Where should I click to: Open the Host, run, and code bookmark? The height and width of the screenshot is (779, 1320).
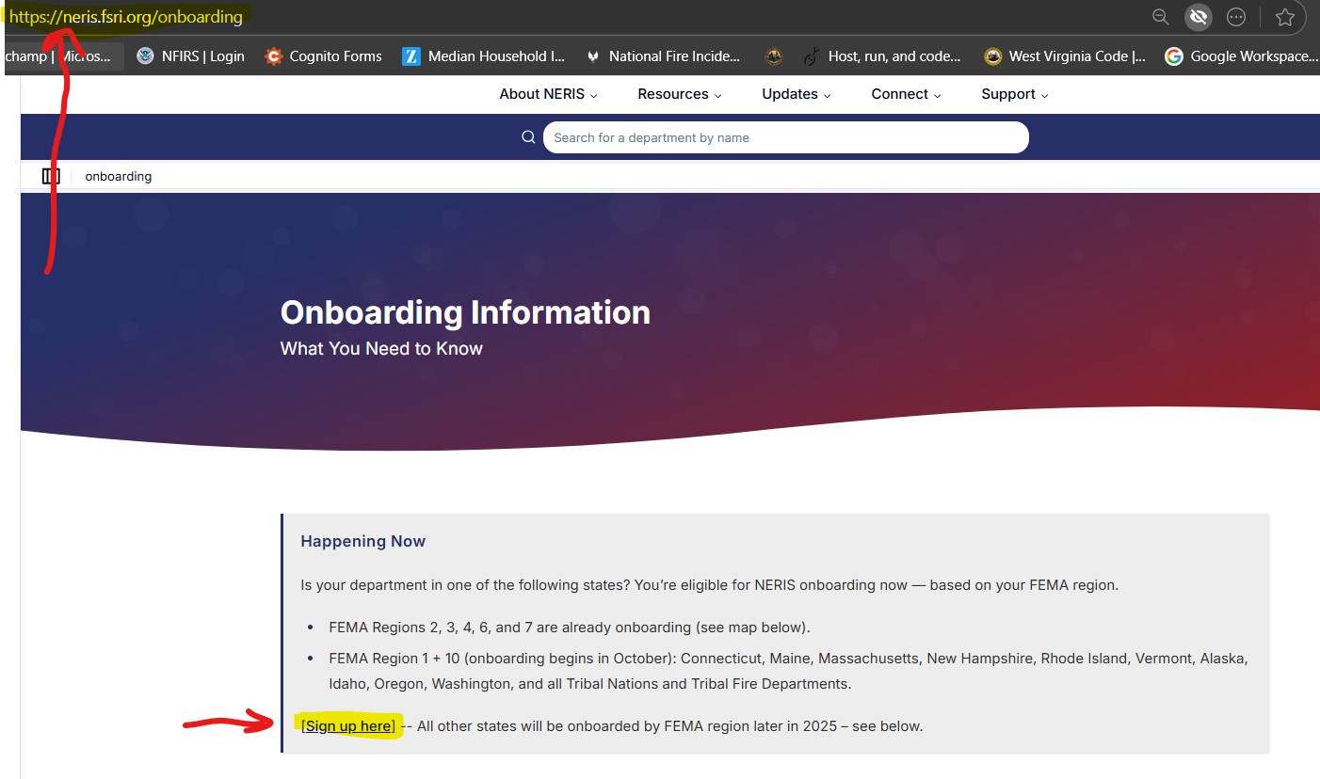click(x=881, y=56)
